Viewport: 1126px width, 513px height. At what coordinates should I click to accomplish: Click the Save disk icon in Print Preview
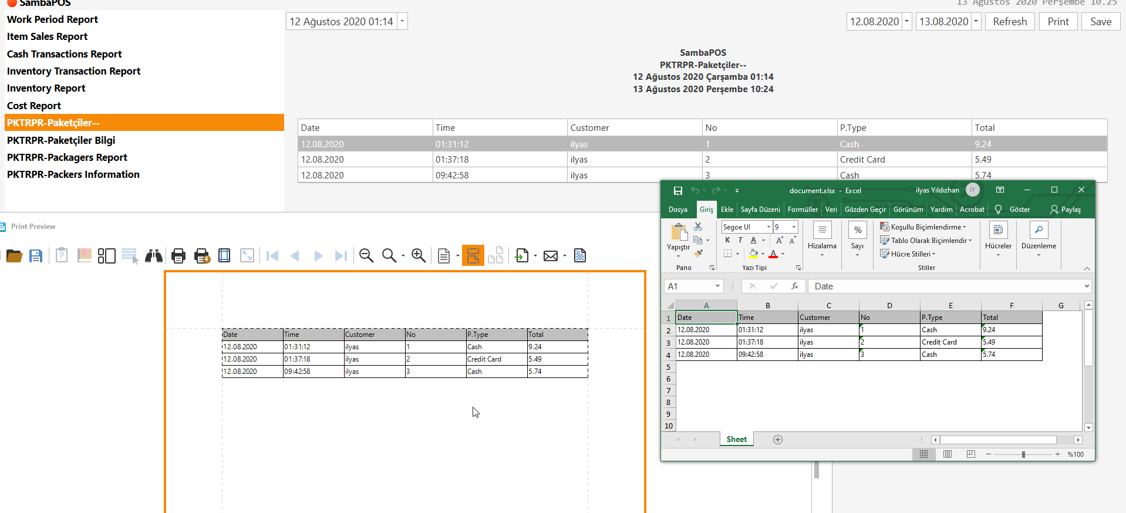(36, 256)
